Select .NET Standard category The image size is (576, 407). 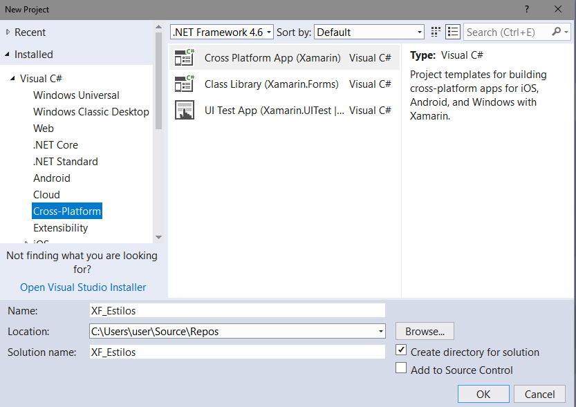click(66, 161)
